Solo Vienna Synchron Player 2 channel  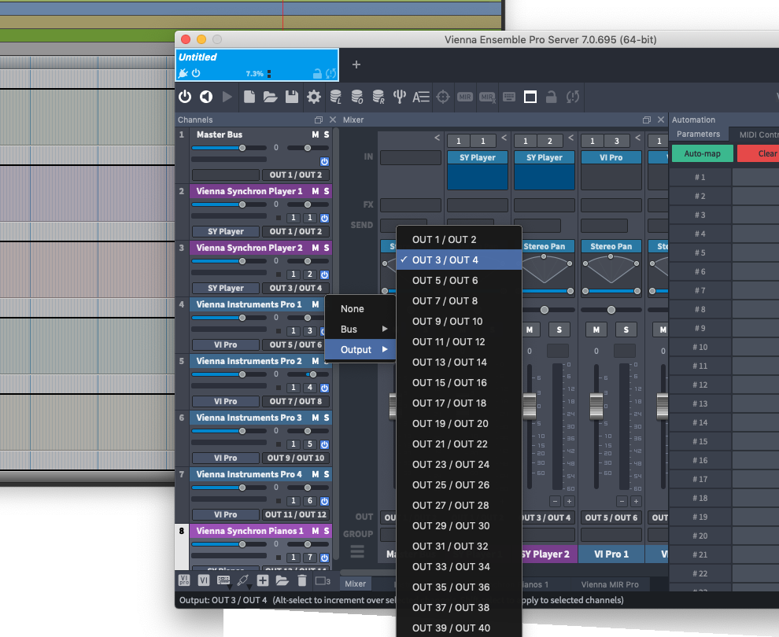[327, 248]
